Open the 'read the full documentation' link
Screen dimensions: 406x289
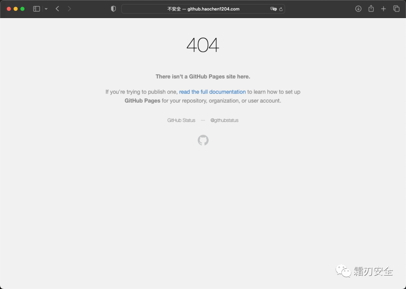coord(212,92)
